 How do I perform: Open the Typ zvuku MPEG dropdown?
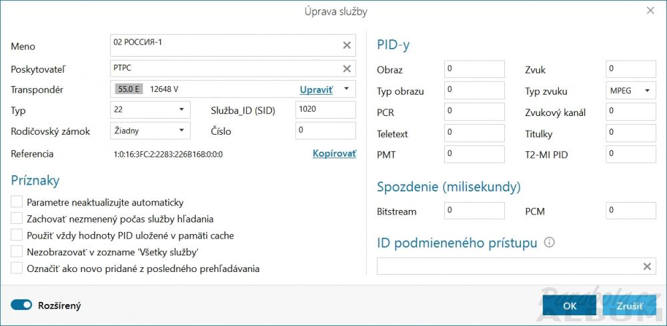click(x=628, y=91)
